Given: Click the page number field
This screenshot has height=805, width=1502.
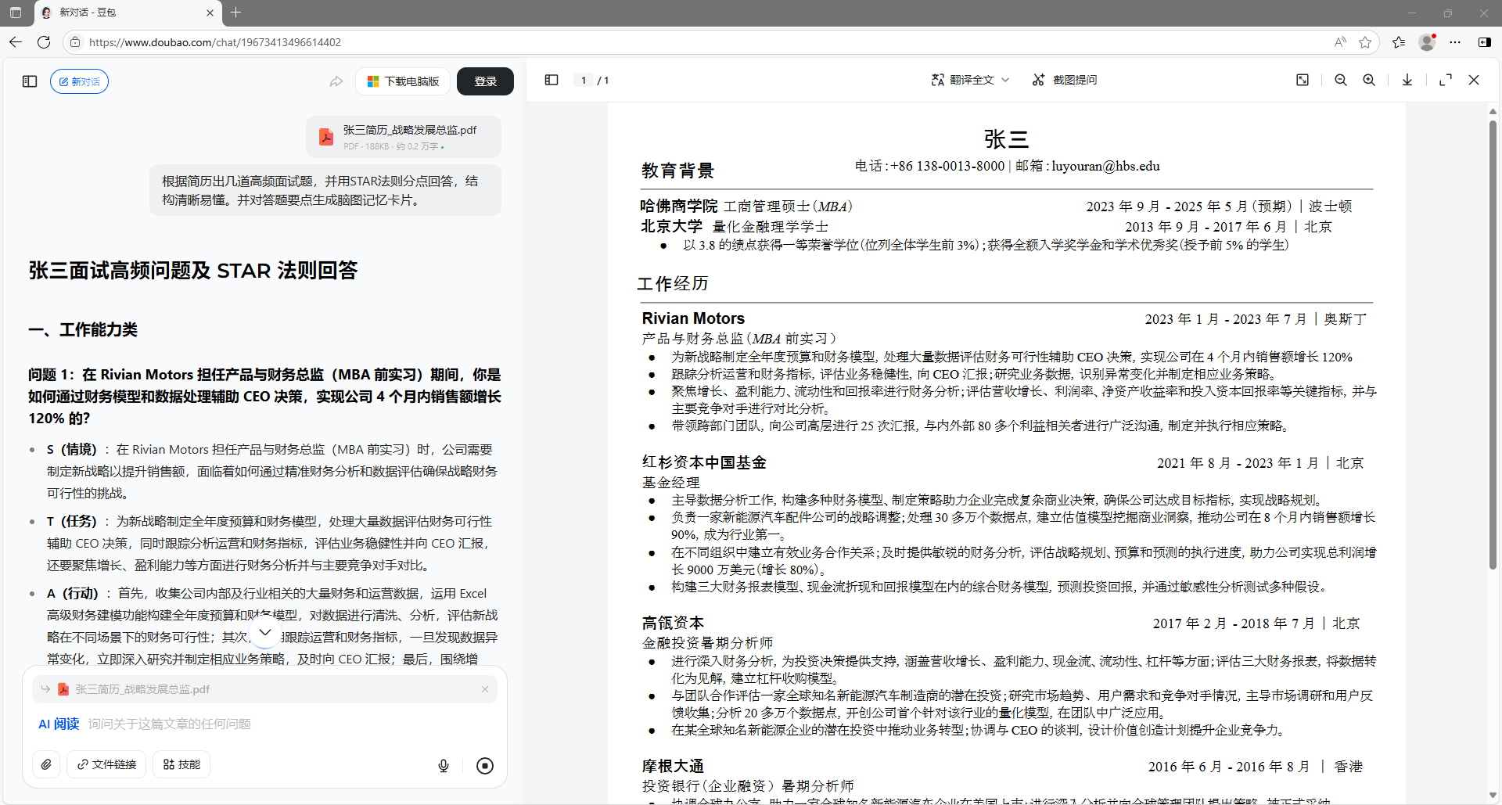Looking at the screenshot, I should click(x=584, y=80).
